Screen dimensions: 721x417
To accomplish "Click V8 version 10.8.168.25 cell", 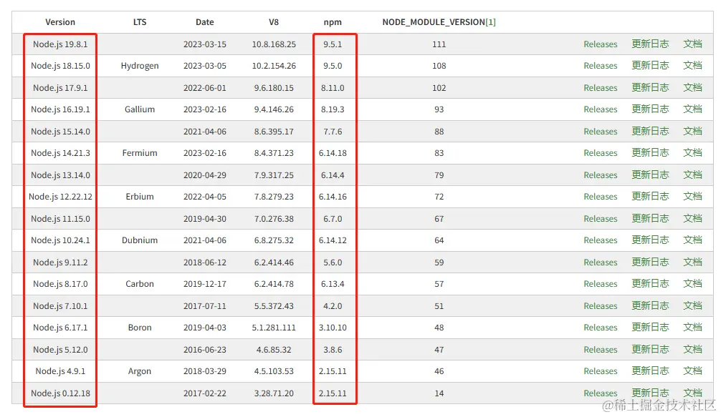I will point(274,44).
